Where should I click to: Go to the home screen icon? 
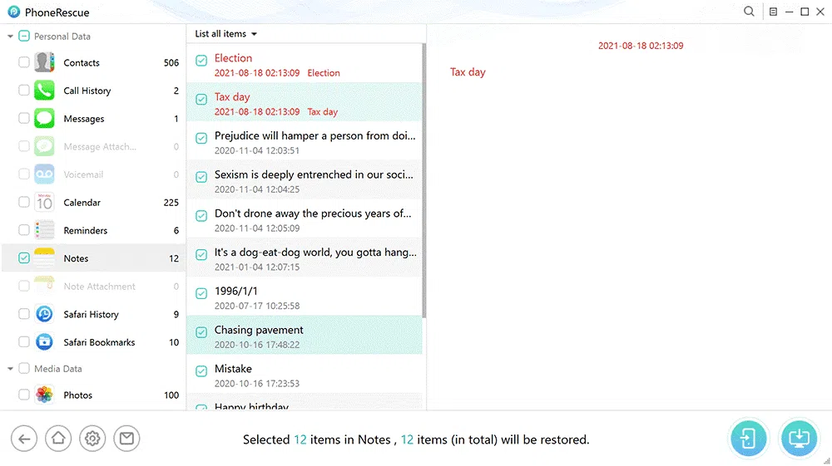tap(58, 439)
